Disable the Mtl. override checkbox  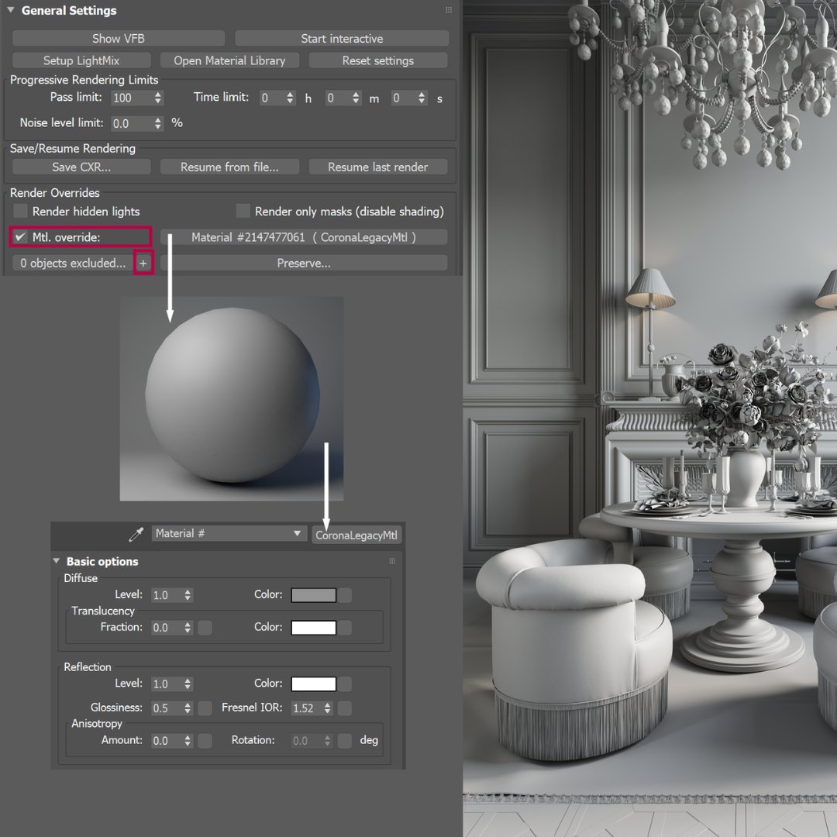tap(19, 236)
